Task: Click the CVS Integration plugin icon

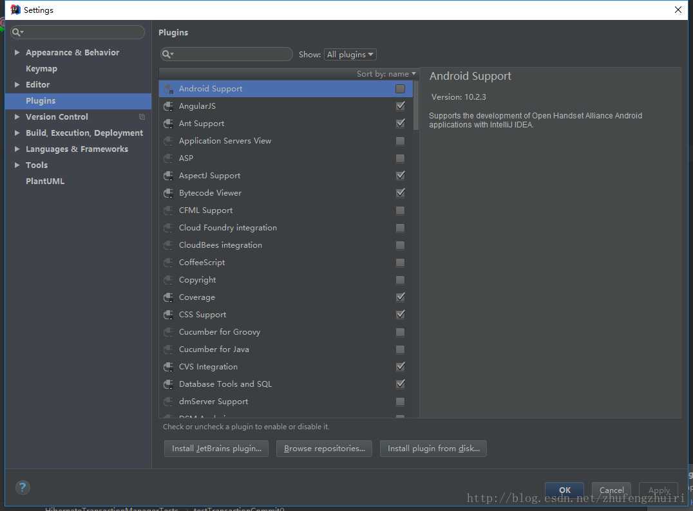Action: [168, 367]
